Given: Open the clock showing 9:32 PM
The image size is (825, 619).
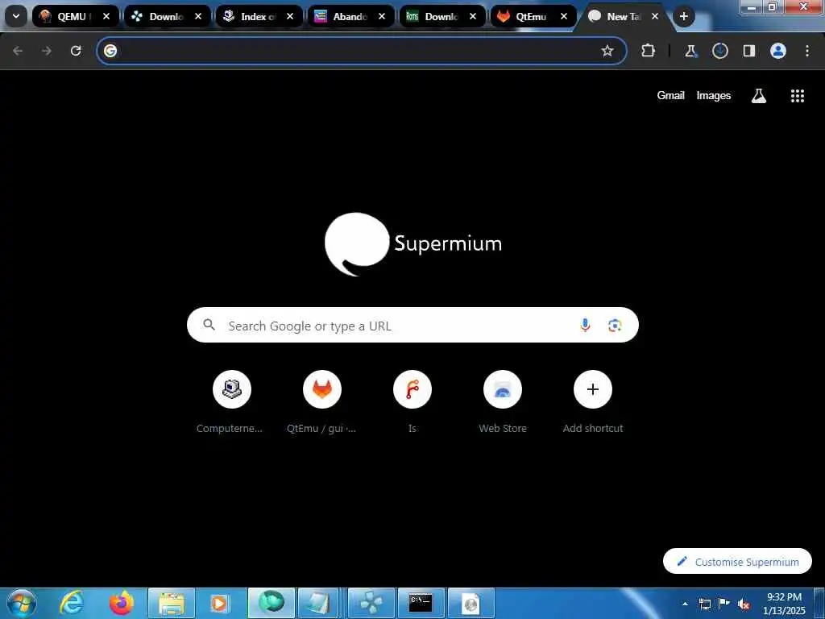Looking at the screenshot, I should (784, 603).
